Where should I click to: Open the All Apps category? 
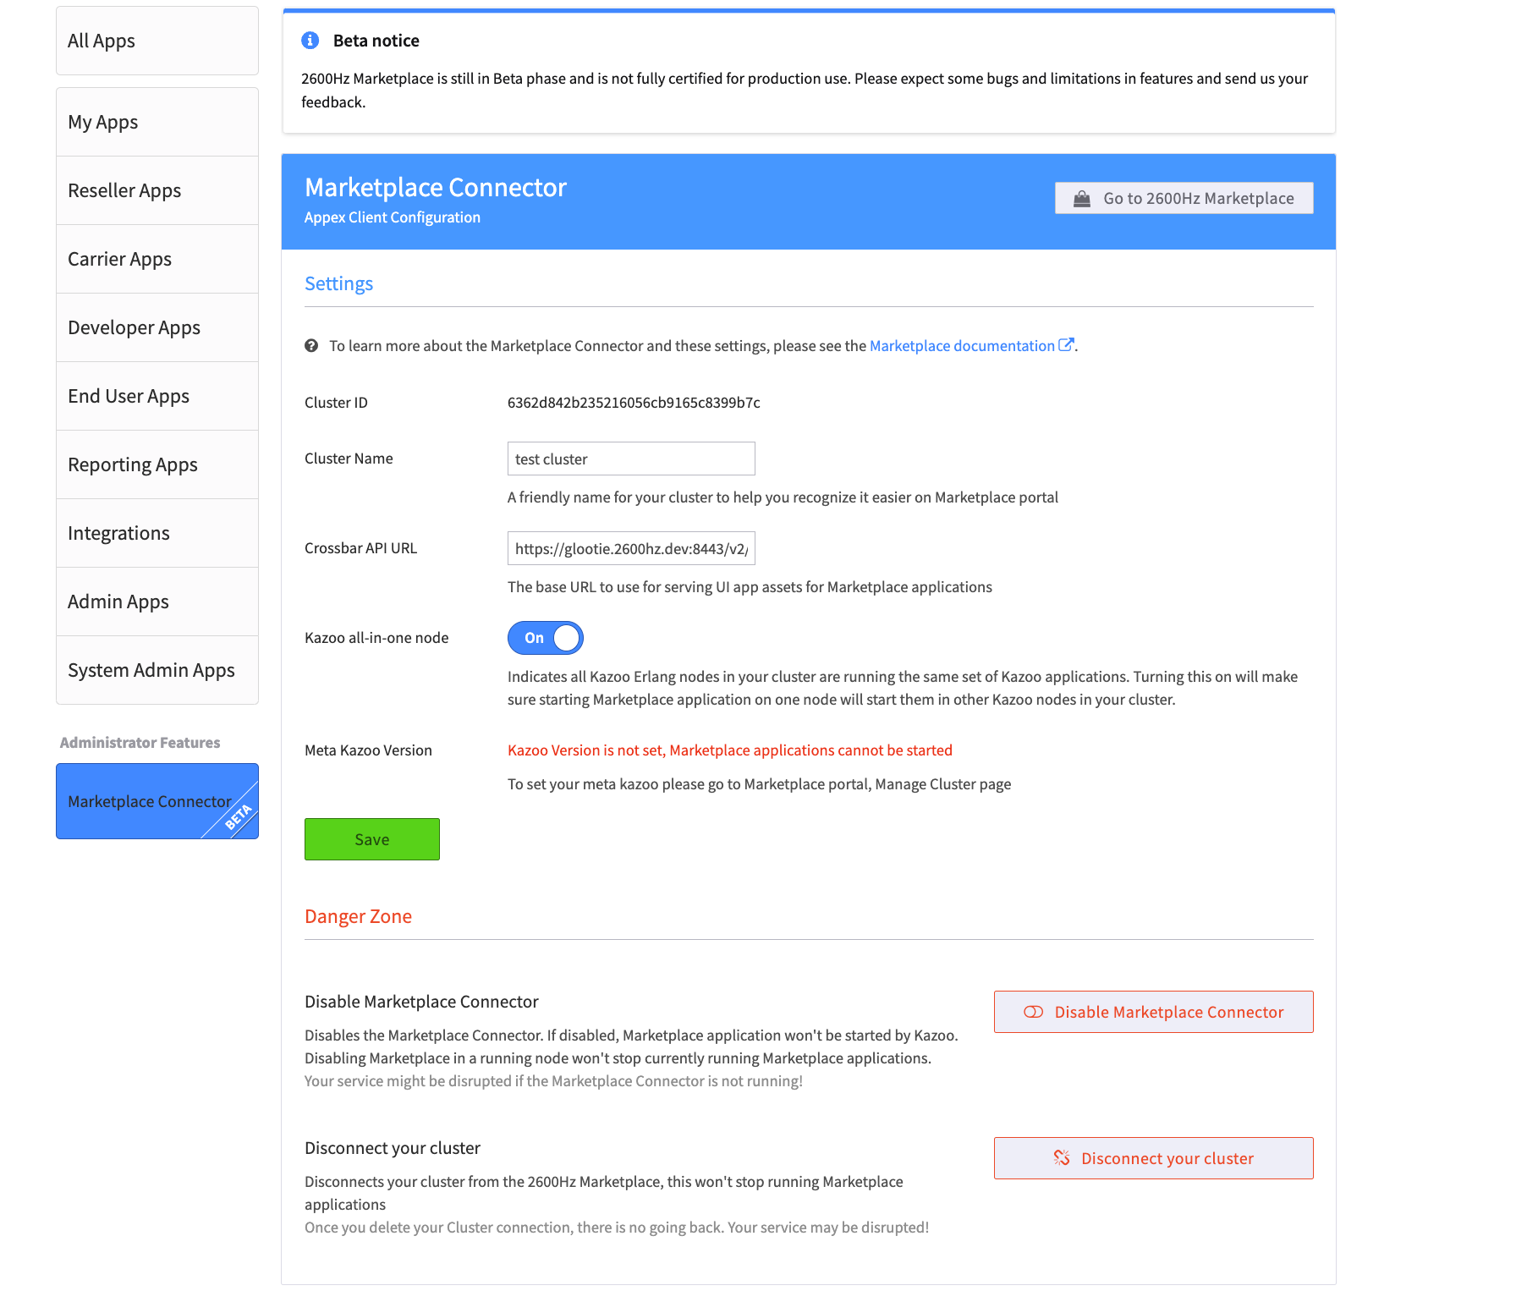tap(157, 41)
